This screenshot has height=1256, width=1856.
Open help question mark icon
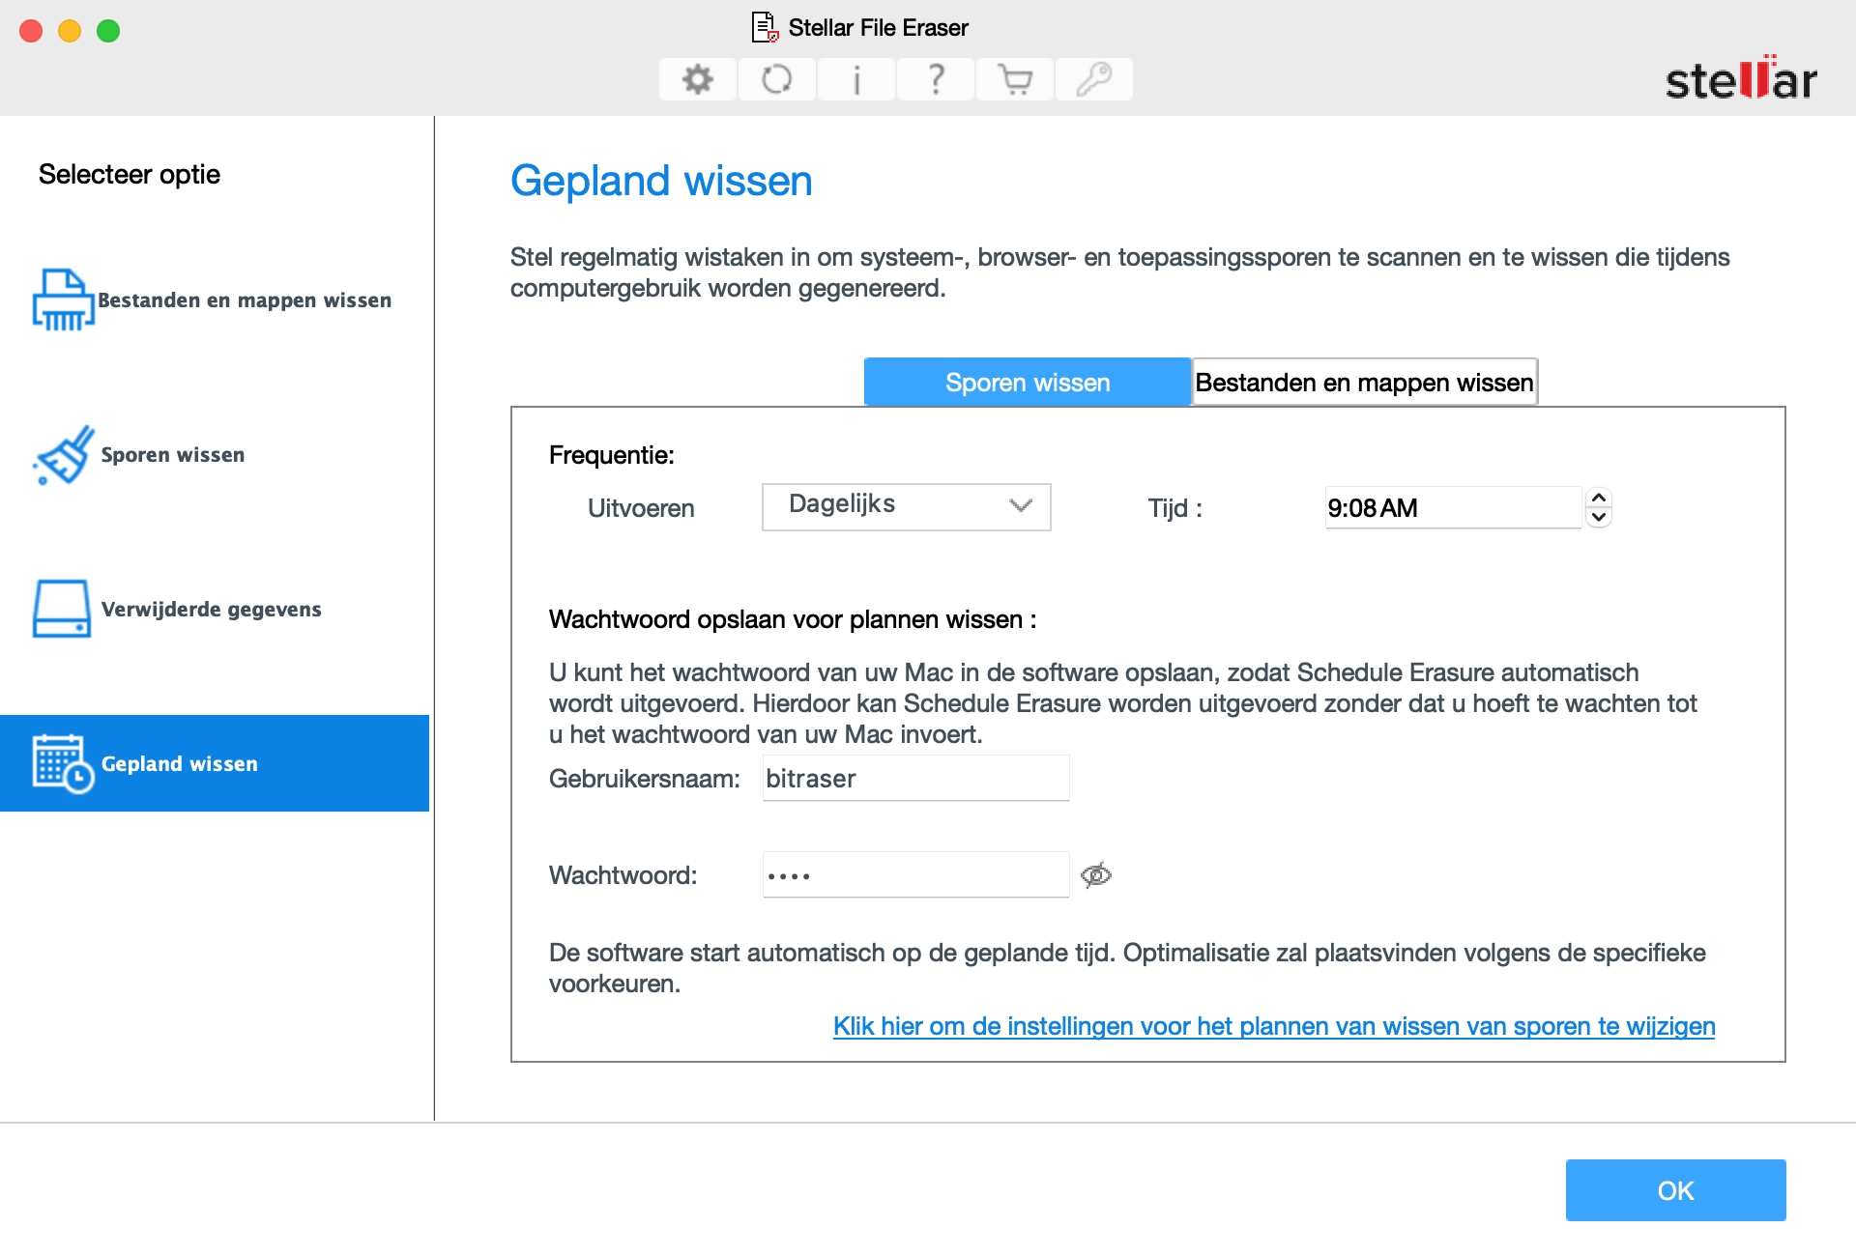[x=936, y=79]
